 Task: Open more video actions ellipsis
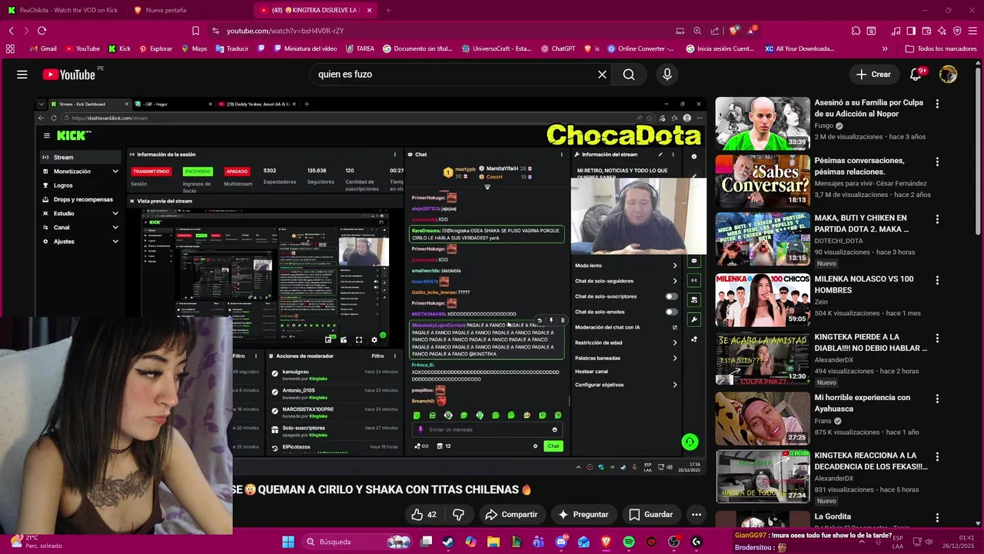tap(696, 515)
